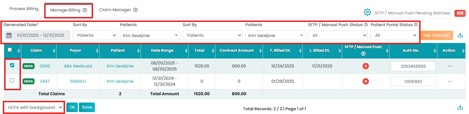This screenshot has height=114, width=469.
Task: Click the Auth No. field showing 3263456565
Action: (413, 66)
